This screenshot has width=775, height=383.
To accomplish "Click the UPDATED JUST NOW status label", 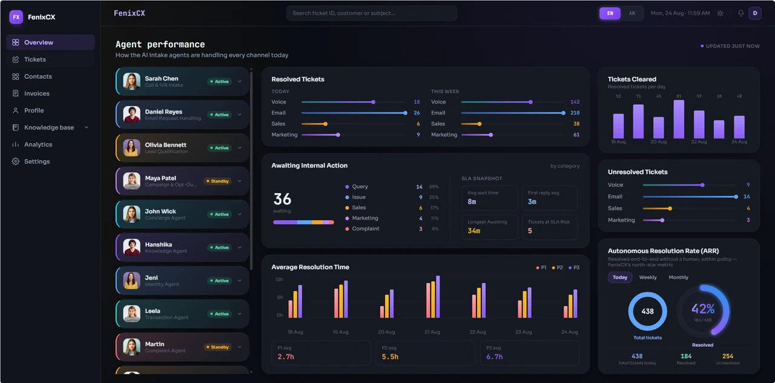I will pyautogui.click(x=730, y=46).
